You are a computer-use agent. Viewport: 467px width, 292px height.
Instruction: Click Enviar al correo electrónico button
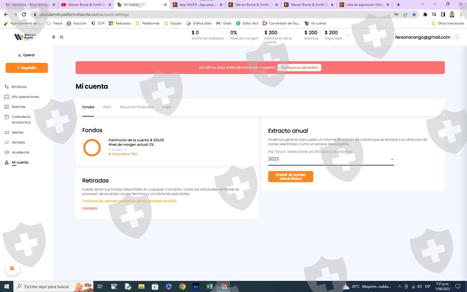point(291,177)
